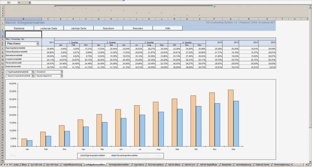
Task: Open the Säulendiagramm chart type dropdown
Action: [61, 76]
